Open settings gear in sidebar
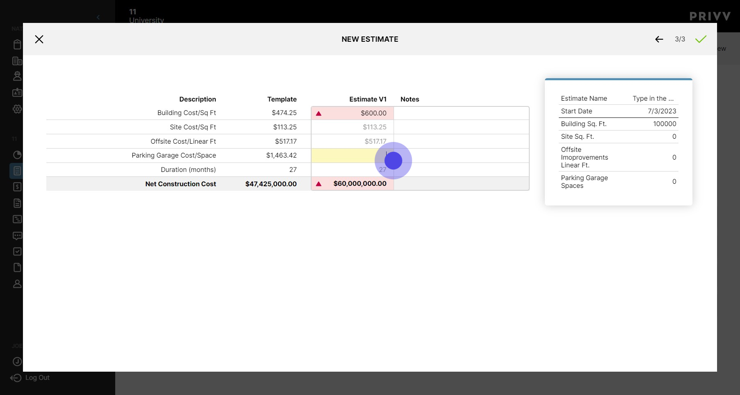The image size is (740, 395). (17, 109)
